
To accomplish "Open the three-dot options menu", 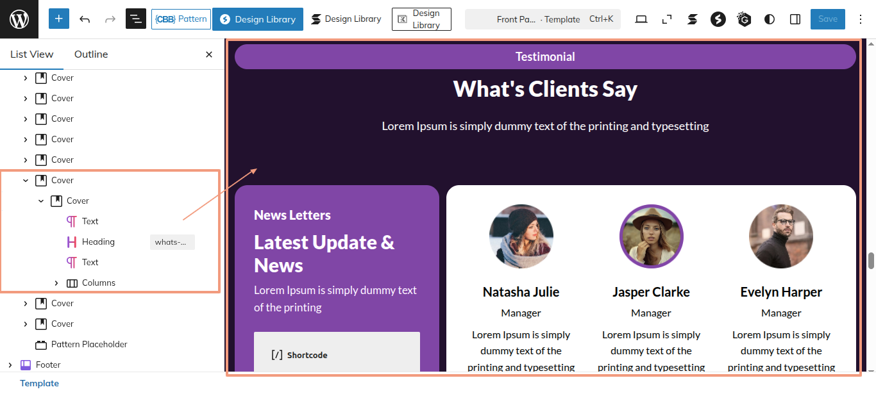I will pyautogui.click(x=861, y=19).
